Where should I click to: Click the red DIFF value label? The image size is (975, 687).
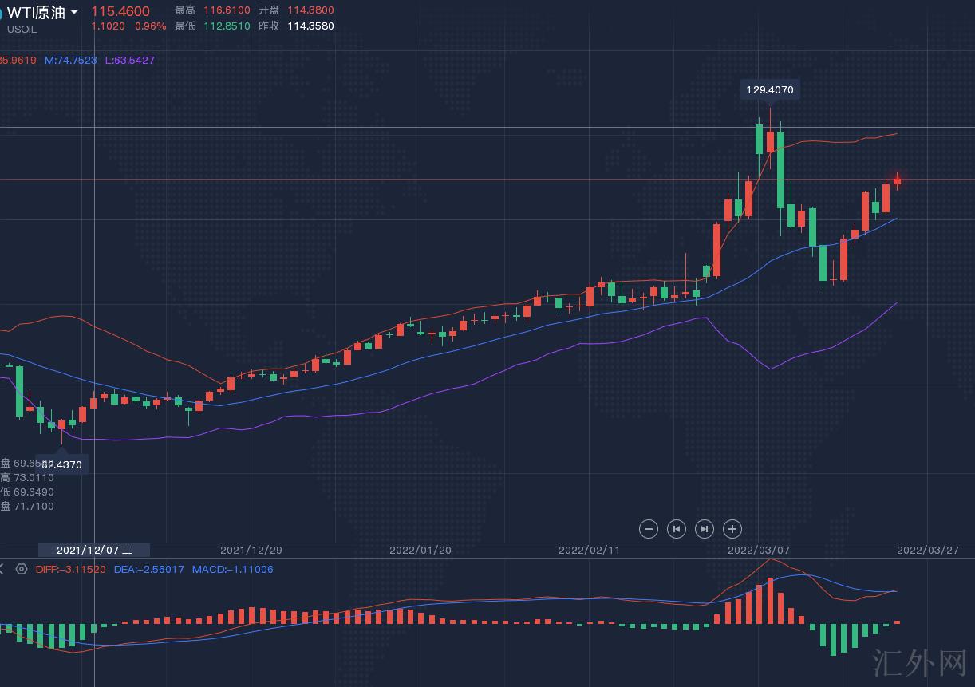point(70,569)
